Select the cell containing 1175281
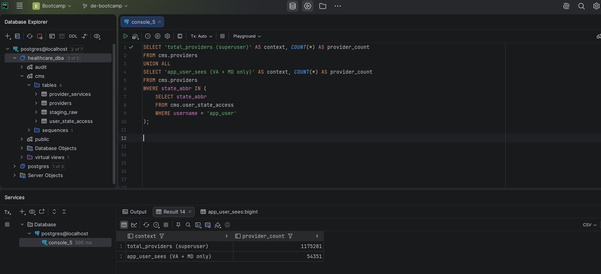 (x=279, y=246)
